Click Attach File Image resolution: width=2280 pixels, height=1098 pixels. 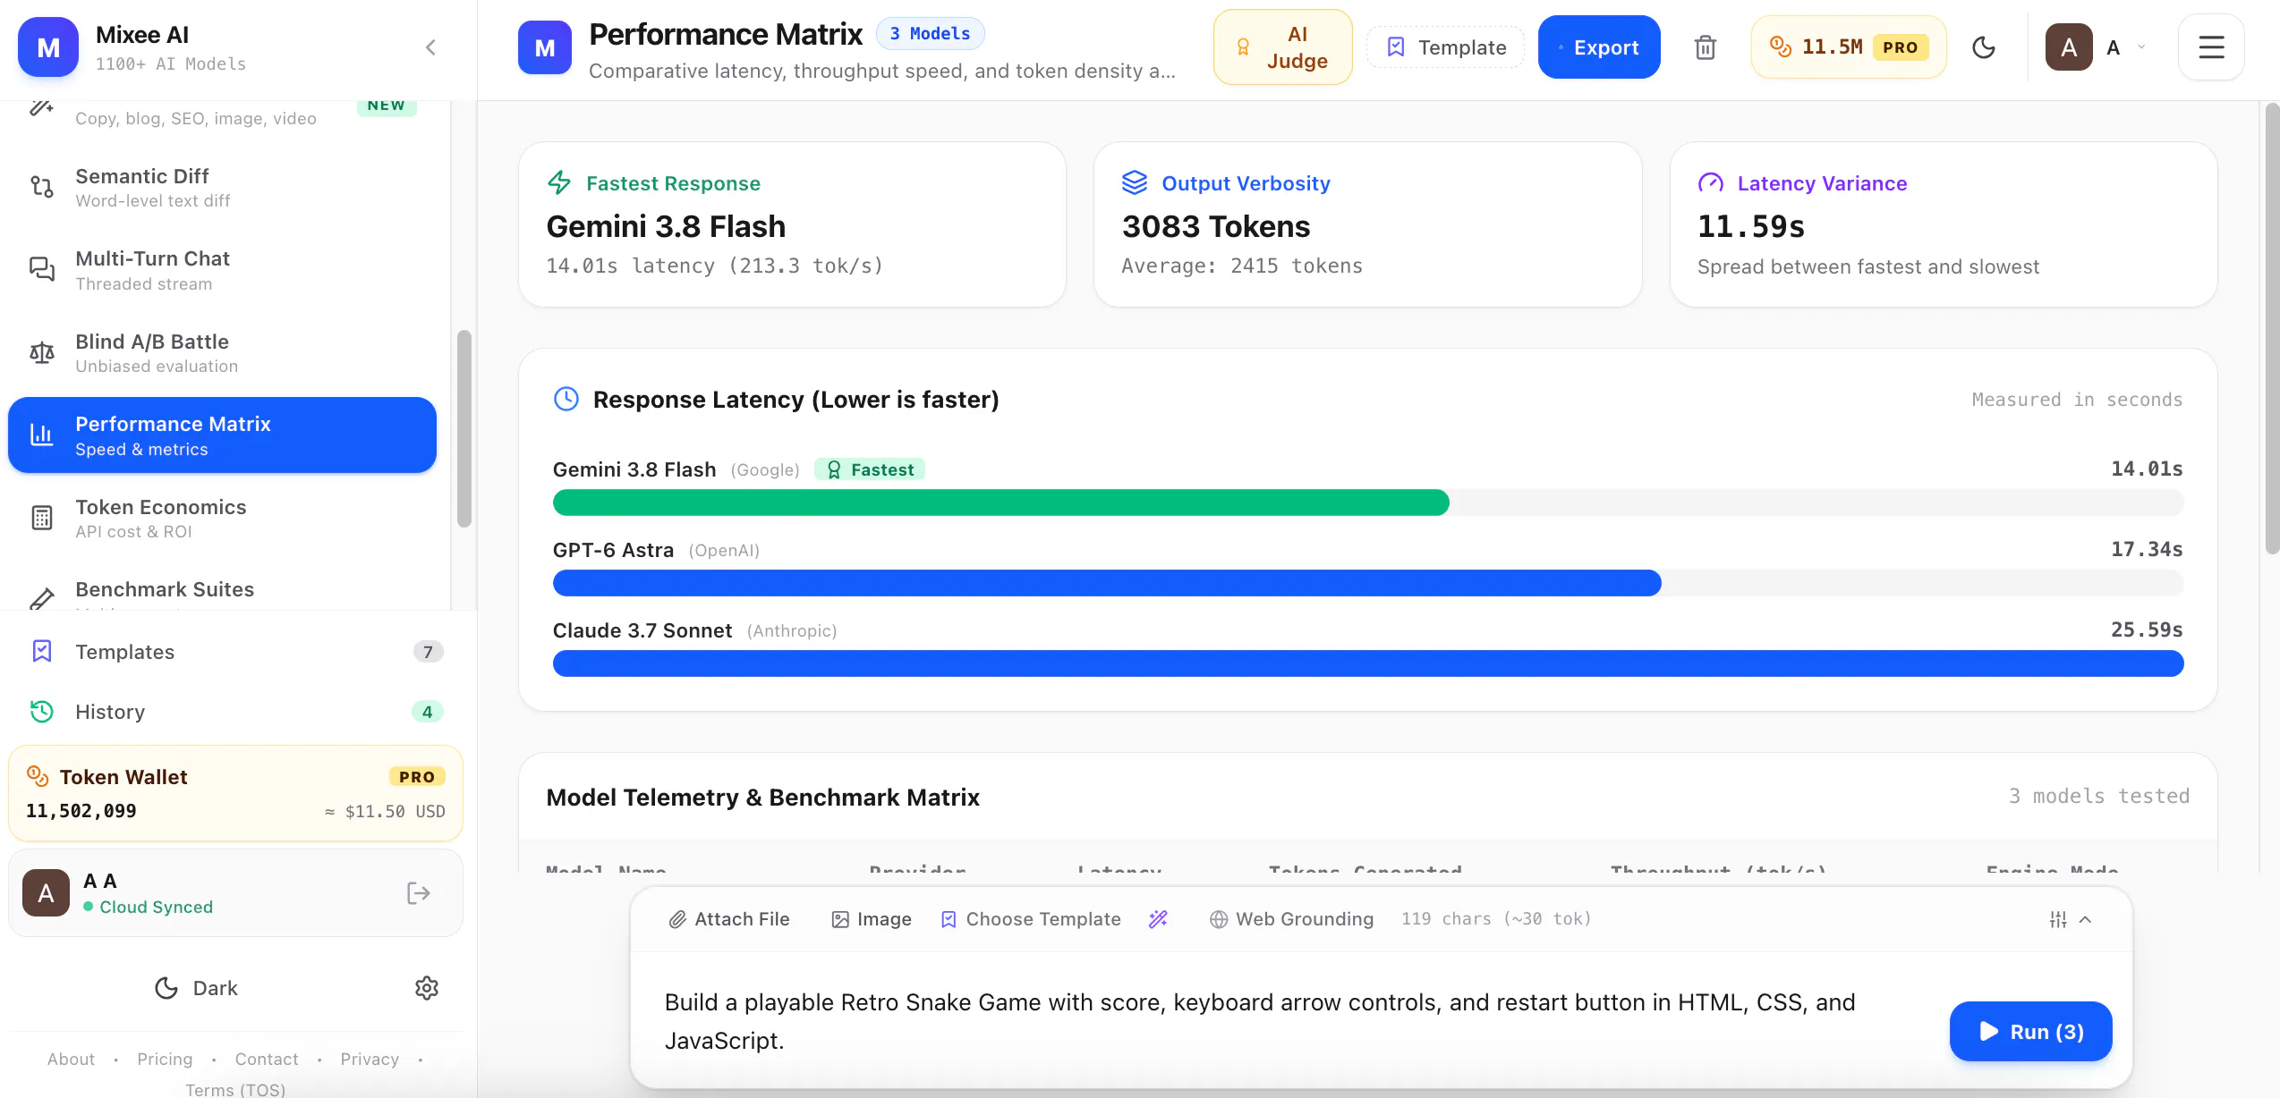click(729, 919)
